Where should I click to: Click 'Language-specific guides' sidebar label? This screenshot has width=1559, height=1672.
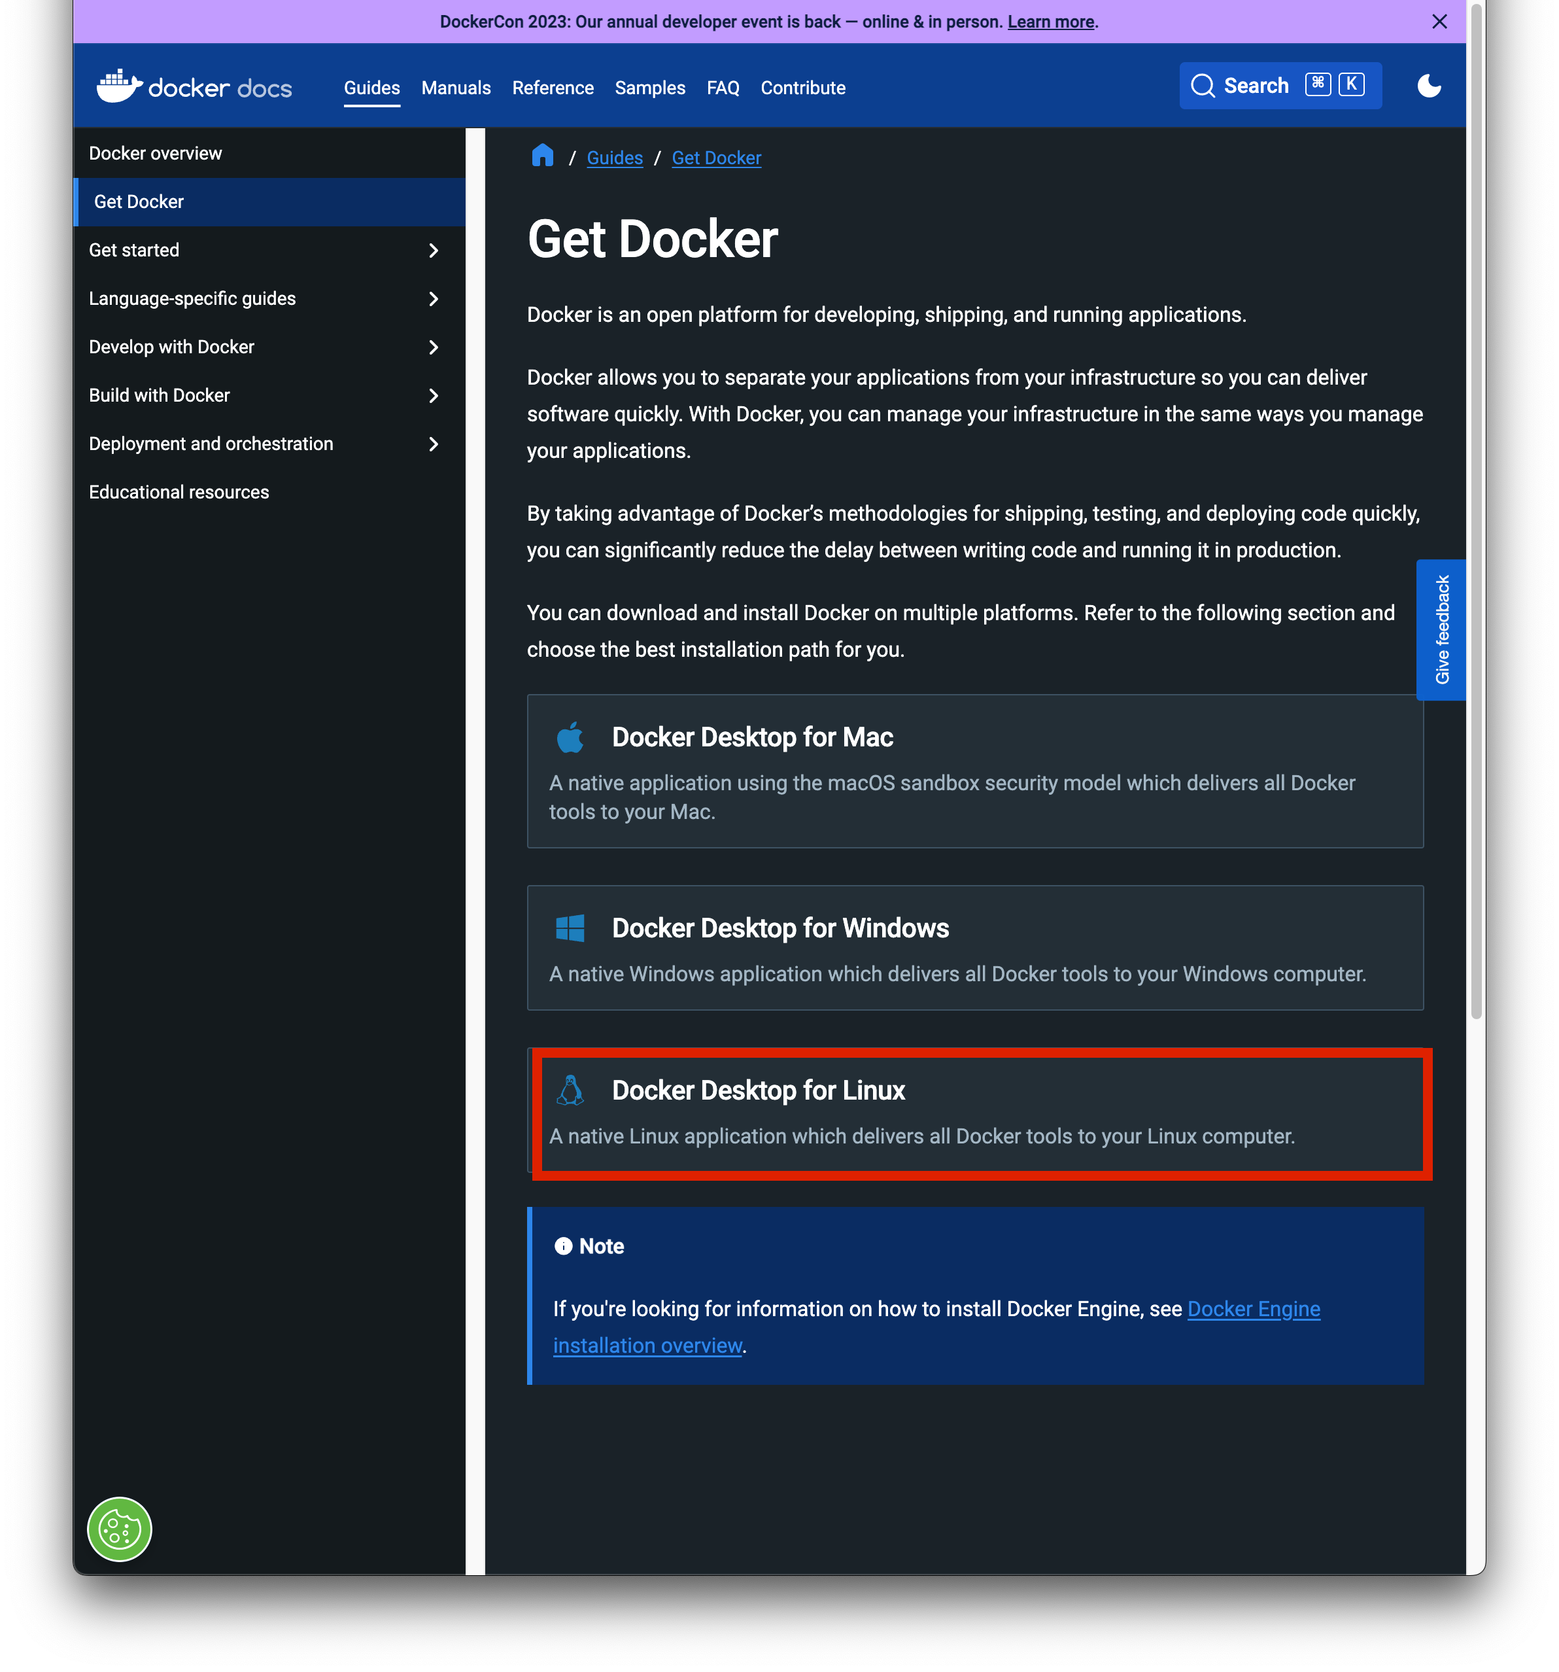[x=192, y=298]
